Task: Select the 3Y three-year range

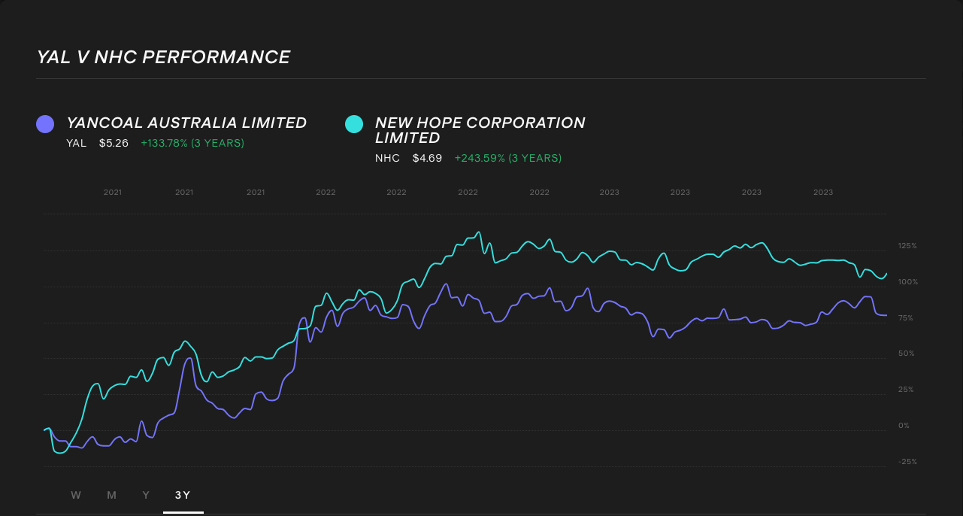Action: coord(183,495)
